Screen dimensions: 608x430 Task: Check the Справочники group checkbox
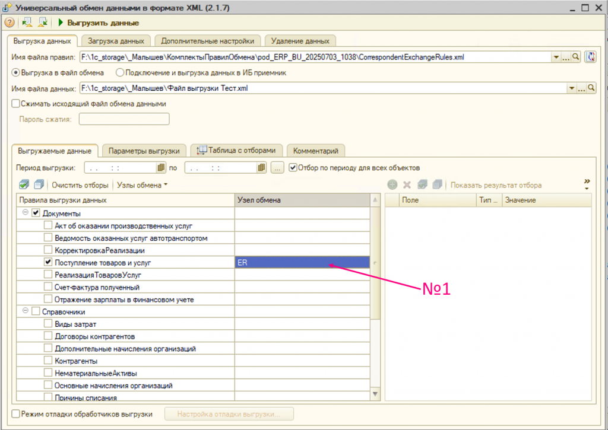36,311
